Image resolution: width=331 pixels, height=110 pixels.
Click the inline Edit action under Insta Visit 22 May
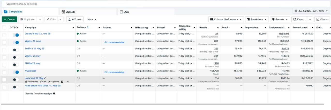coord(43,82)
